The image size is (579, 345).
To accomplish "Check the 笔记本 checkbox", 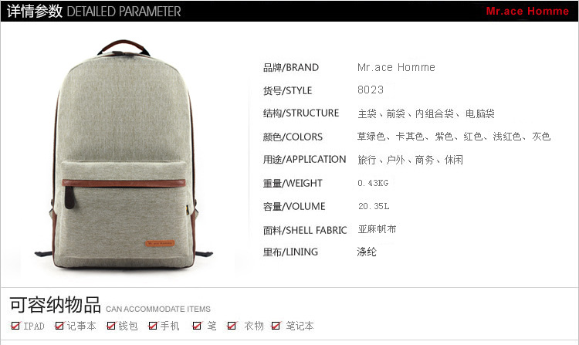I will pos(276,326).
